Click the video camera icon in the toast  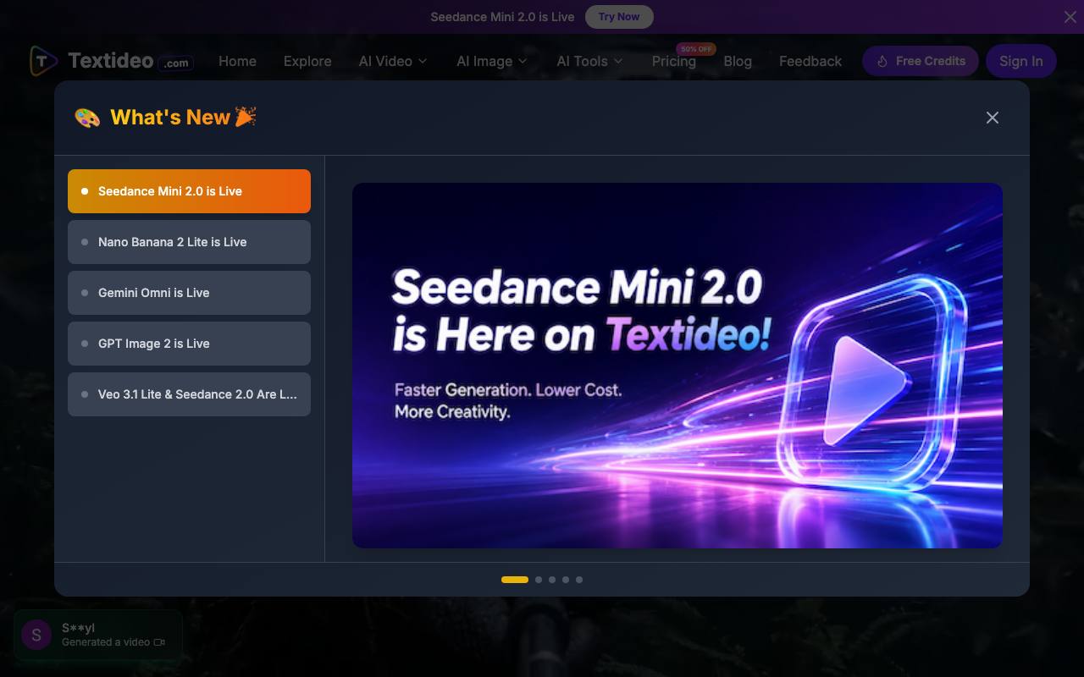point(160,642)
